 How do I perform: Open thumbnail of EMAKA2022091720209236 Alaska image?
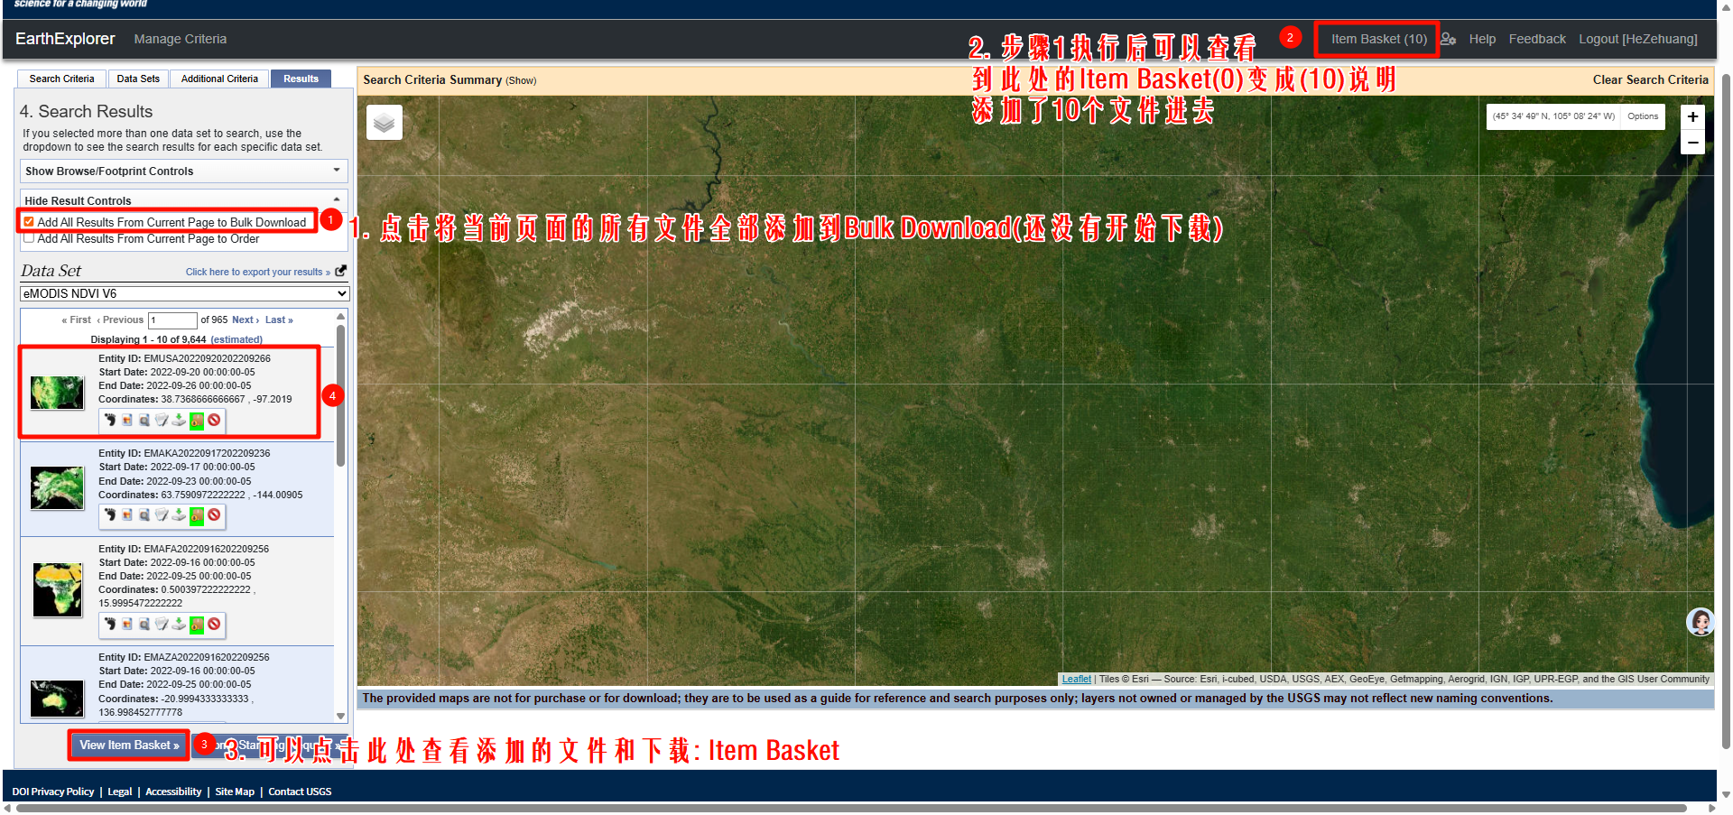coord(57,488)
